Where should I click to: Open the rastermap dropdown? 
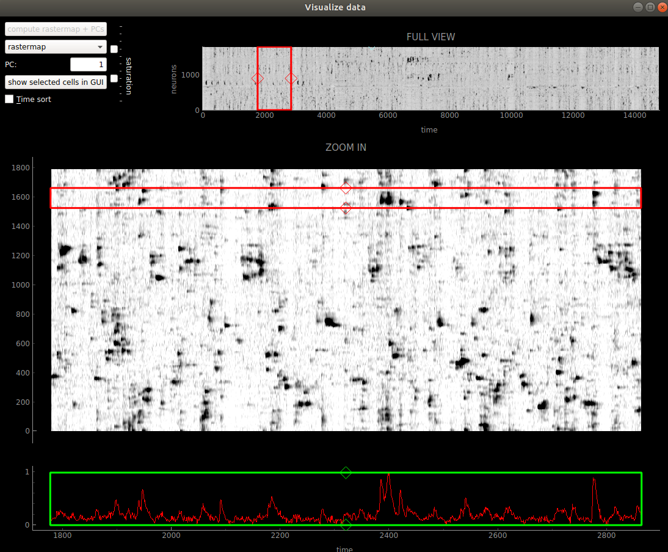pos(56,47)
